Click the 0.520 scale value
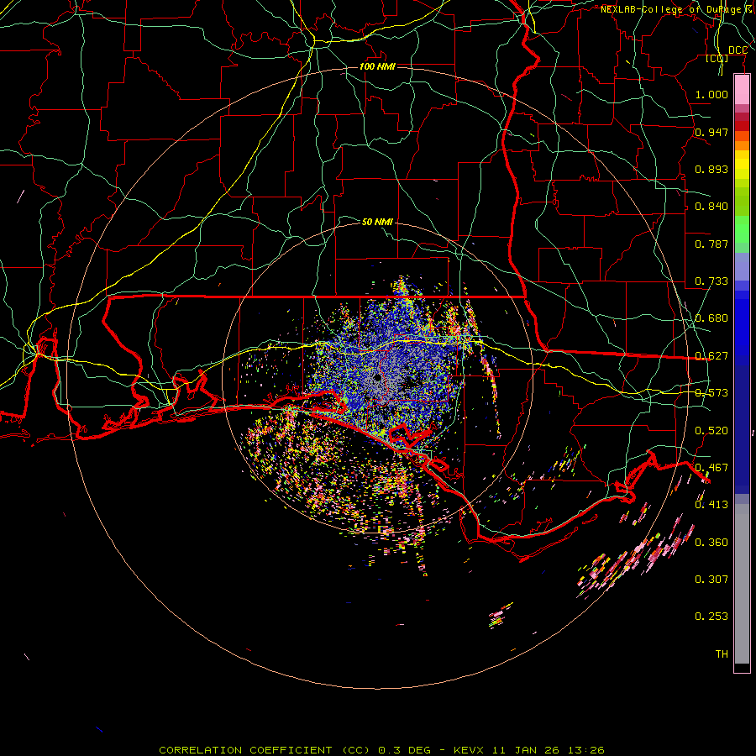This screenshot has width=756, height=756. point(711,431)
